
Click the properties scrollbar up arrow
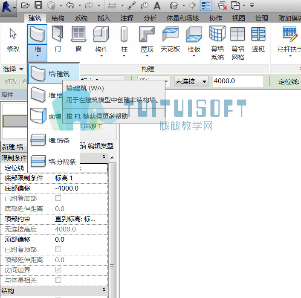[x=113, y=158]
